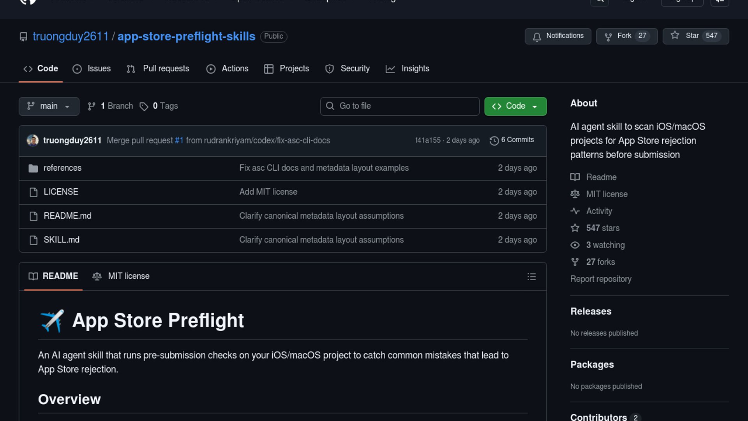Click the 547 stars star icon

(575, 228)
